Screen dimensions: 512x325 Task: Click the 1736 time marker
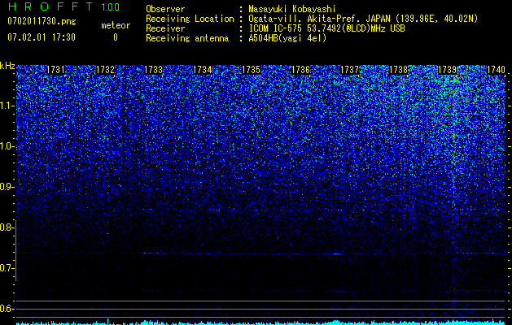[x=300, y=70]
